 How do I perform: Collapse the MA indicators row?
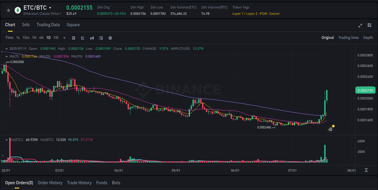[6, 56]
